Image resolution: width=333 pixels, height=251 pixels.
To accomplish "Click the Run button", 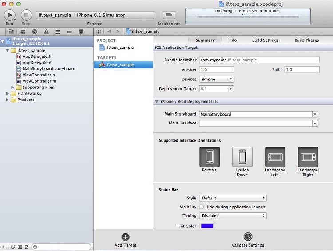I will [x=10, y=15].
